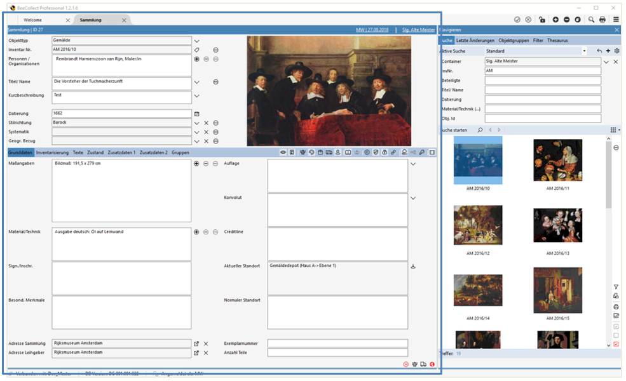
Task: Click the copyright icon in tab toolbar
Action: pyautogui.click(x=367, y=152)
